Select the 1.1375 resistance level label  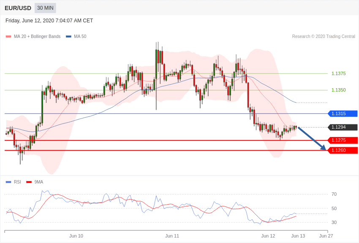coord(339,73)
